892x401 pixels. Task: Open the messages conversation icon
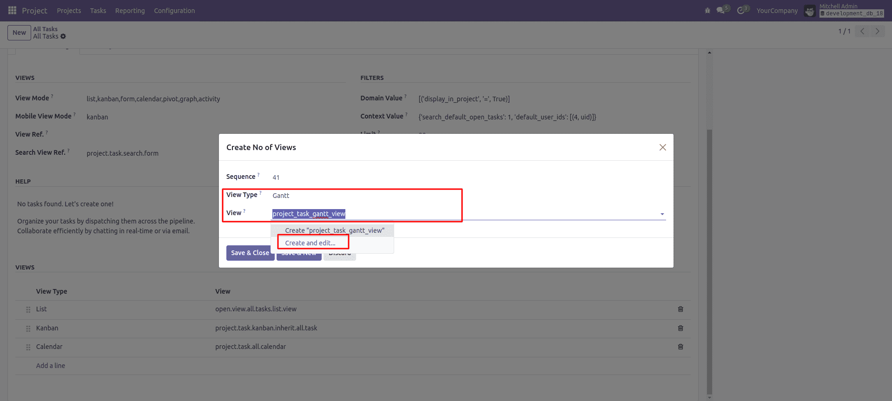720,10
